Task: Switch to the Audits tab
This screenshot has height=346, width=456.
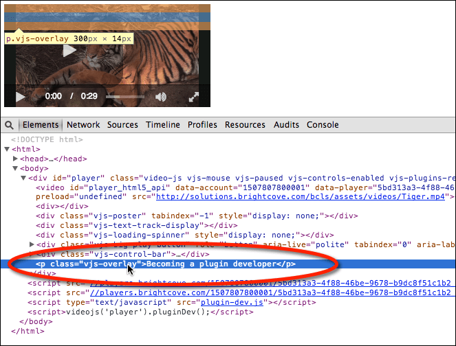Action: (x=286, y=125)
